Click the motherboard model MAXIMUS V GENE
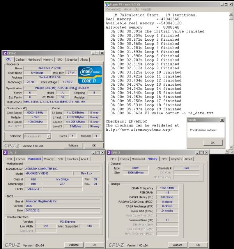Image resolution: width=234 pixels, height=249 pixels. (49, 173)
